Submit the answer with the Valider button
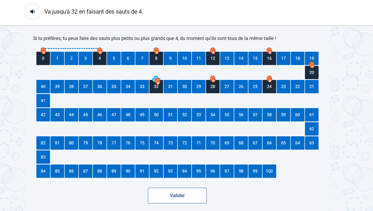The height and width of the screenshot is (211, 373). click(177, 196)
